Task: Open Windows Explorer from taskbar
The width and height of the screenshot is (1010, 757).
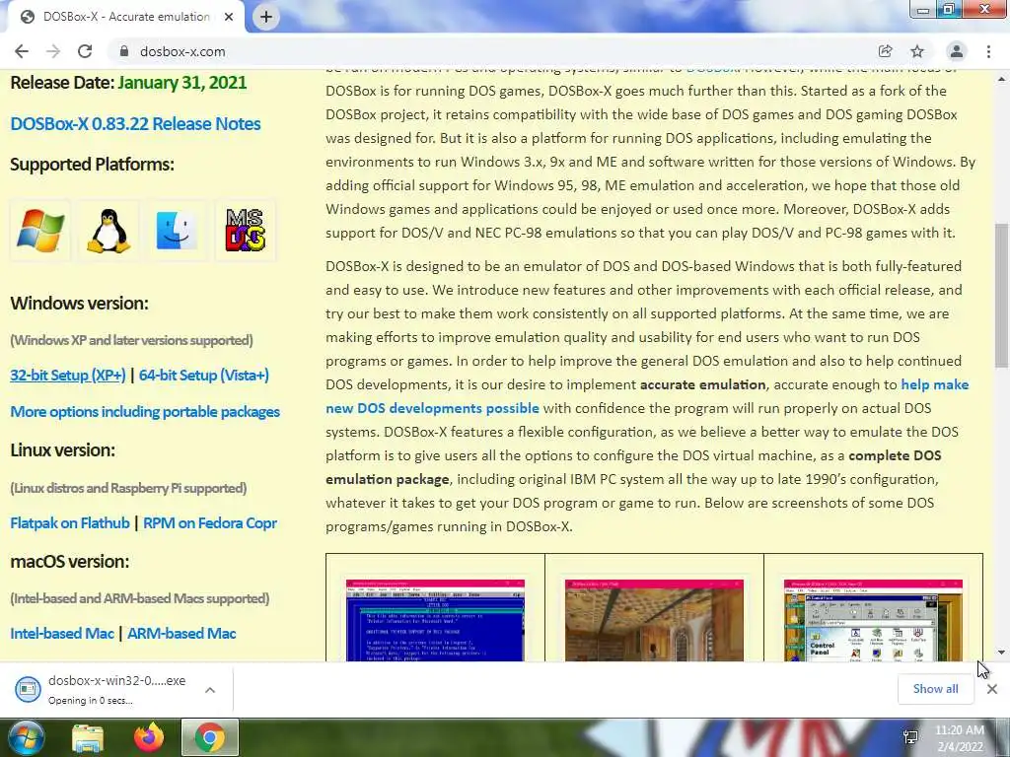Action: 88,737
